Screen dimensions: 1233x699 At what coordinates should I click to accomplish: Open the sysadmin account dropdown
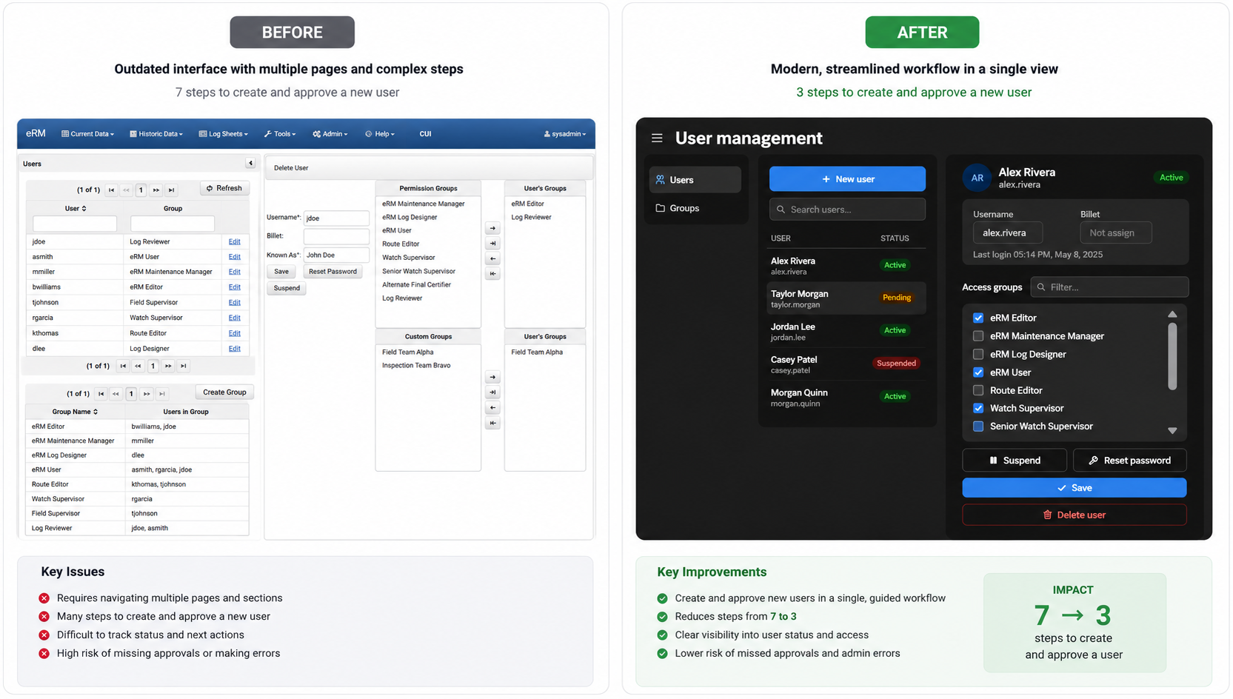[565, 134]
